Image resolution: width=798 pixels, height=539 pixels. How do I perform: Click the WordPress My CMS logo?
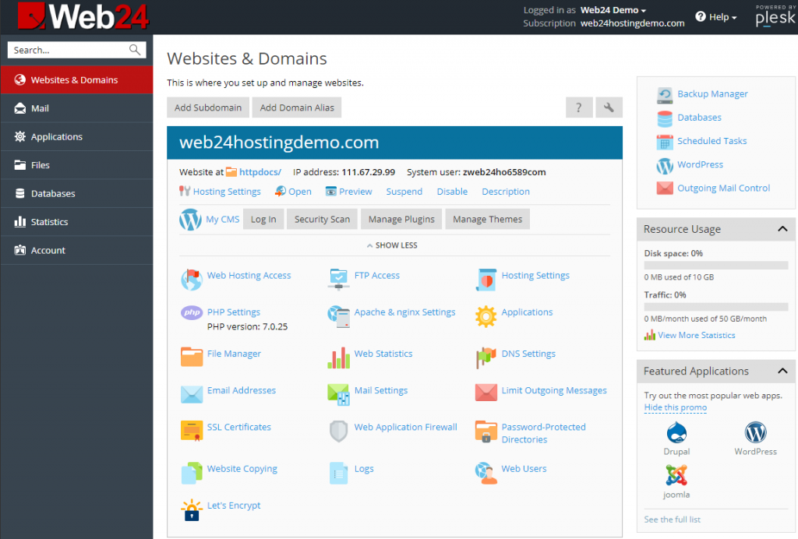(x=190, y=219)
